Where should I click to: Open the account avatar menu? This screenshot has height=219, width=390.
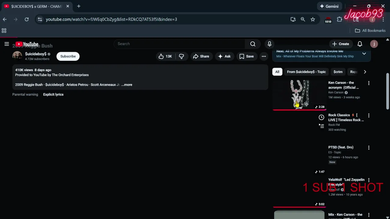(374, 44)
